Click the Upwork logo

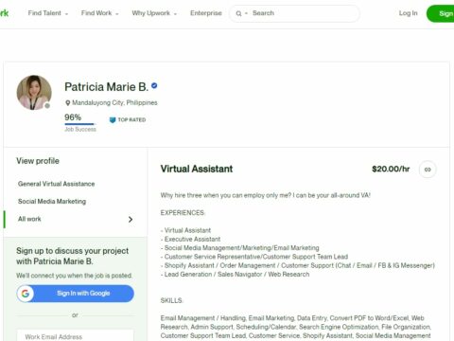click(x=4, y=13)
